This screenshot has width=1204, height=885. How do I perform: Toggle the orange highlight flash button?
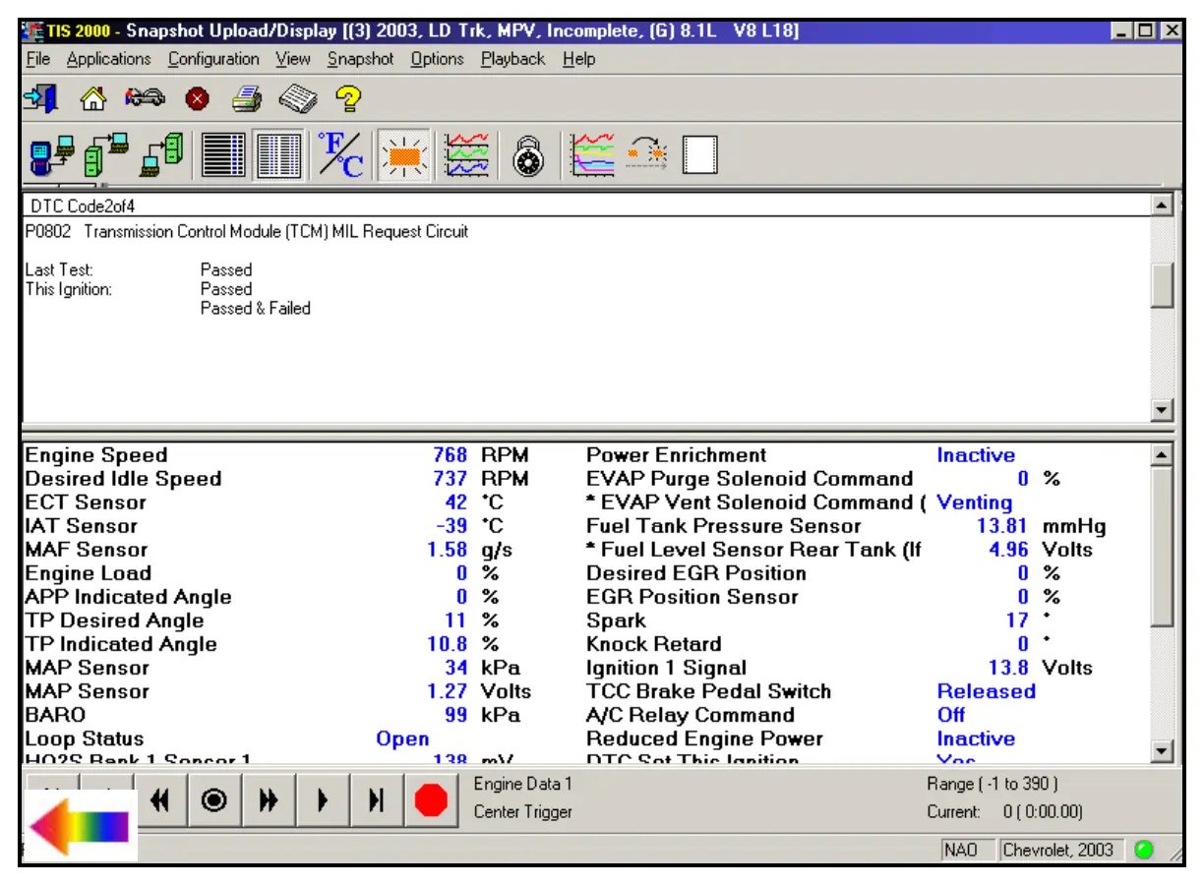pyautogui.click(x=403, y=155)
